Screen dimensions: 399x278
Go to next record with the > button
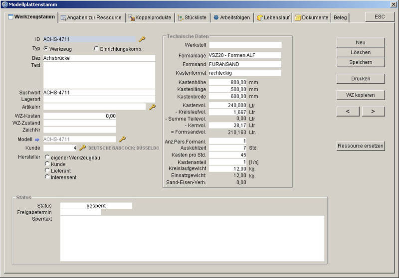(x=373, y=111)
